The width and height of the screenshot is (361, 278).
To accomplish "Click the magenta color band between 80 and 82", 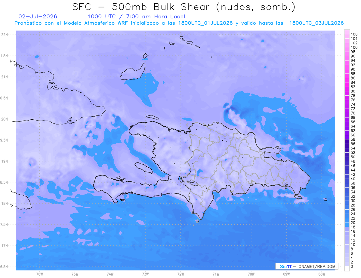I will tap(347, 89).
